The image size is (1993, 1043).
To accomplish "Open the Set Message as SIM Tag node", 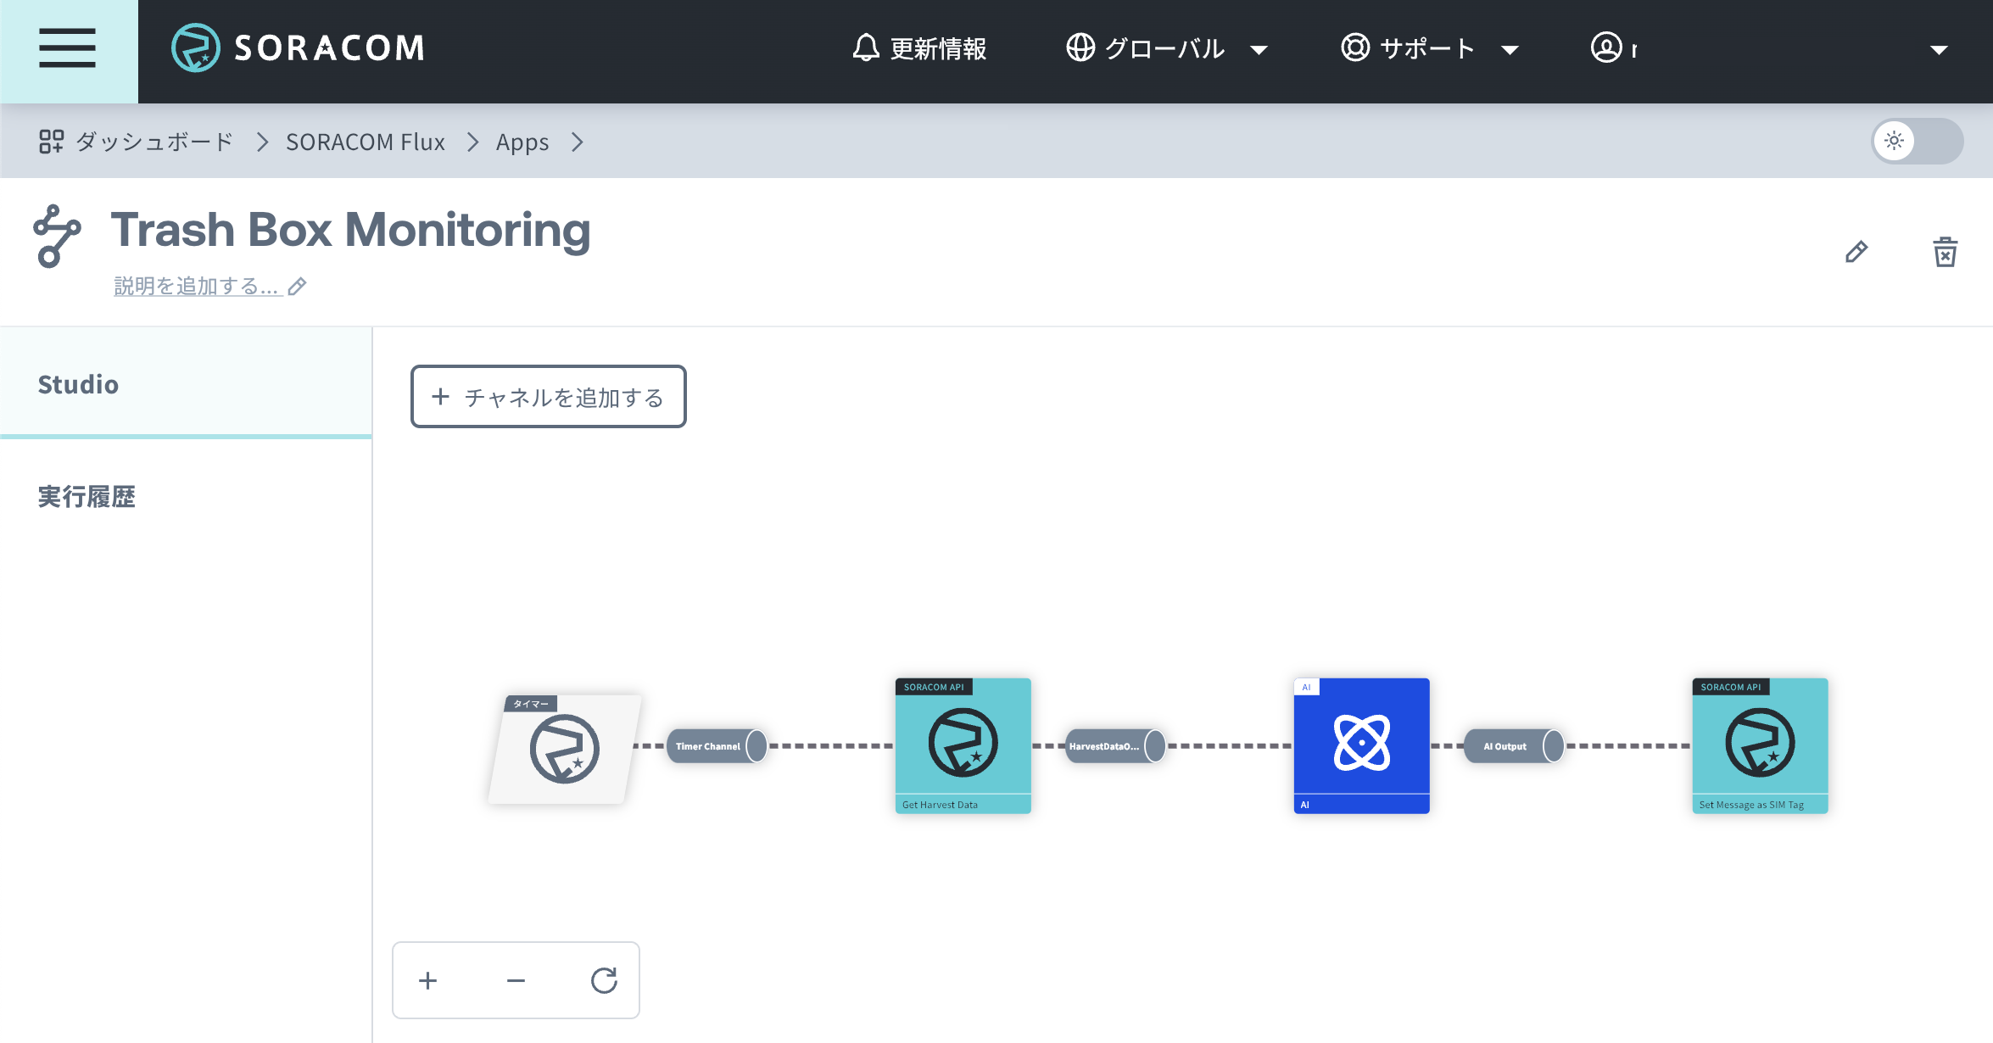I will tap(1760, 745).
